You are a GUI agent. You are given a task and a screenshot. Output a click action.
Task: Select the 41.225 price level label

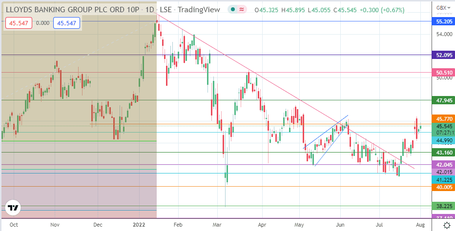(443, 180)
